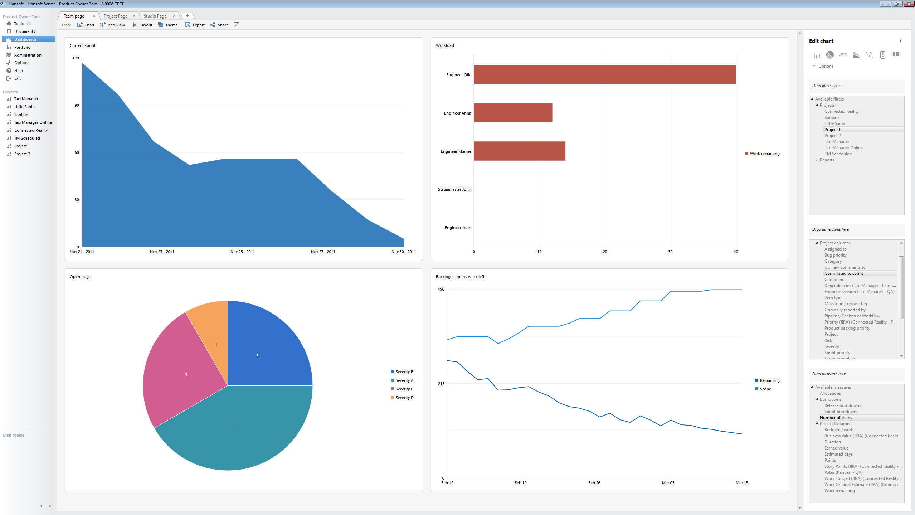
Task: Switch chart to pie chart type
Action: pos(830,55)
